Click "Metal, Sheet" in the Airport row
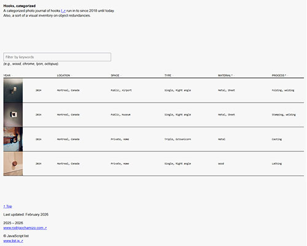This screenshot has width=307, height=246. pos(227,90)
